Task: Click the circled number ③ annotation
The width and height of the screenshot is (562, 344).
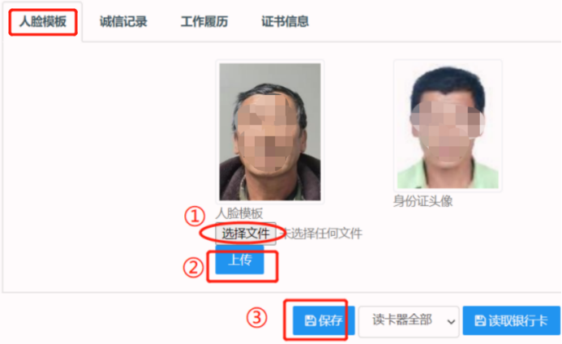Action: tap(256, 318)
